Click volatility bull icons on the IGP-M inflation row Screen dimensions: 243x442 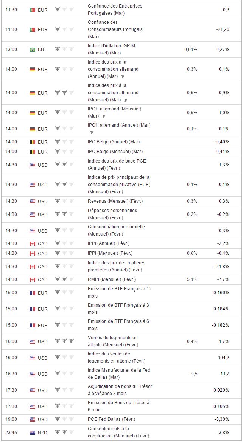[x=64, y=50]
